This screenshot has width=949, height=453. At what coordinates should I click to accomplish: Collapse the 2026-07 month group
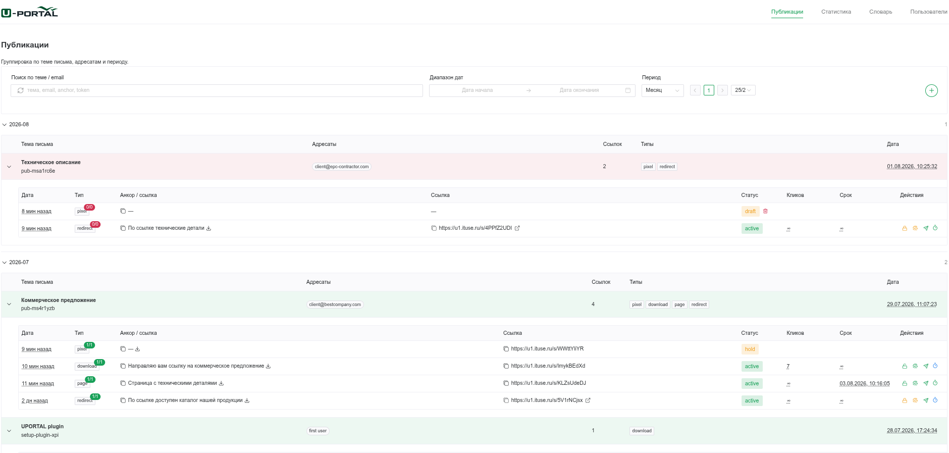(5, 263)
